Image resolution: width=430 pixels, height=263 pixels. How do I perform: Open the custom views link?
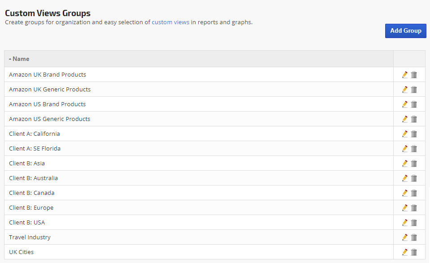click(170, 22)
